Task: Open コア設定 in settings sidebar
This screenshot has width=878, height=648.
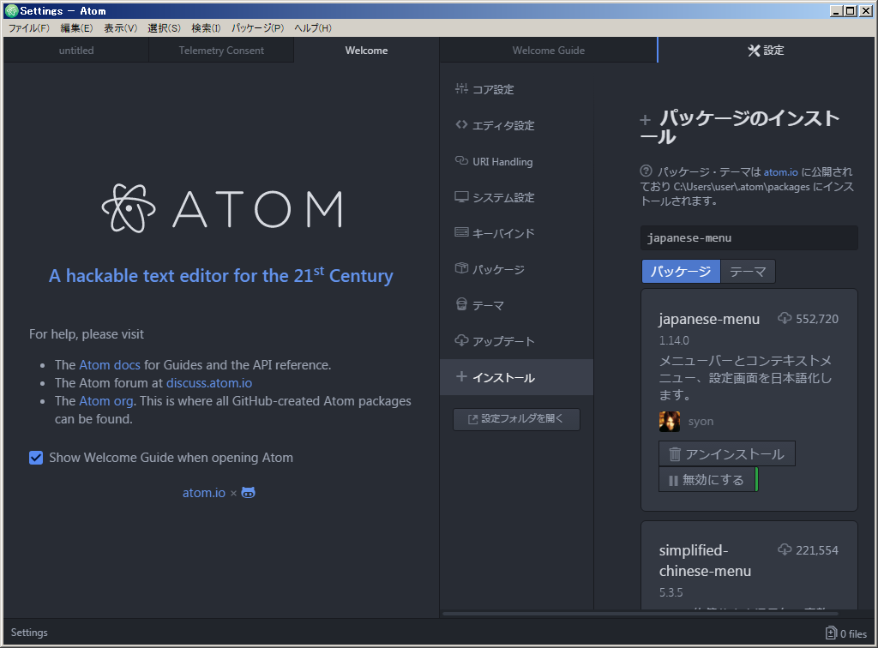Action: pyautogui.click(x=516, y=89)
